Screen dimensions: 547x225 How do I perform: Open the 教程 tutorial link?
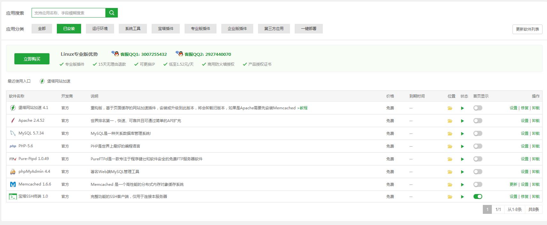(x=302, y=108)
